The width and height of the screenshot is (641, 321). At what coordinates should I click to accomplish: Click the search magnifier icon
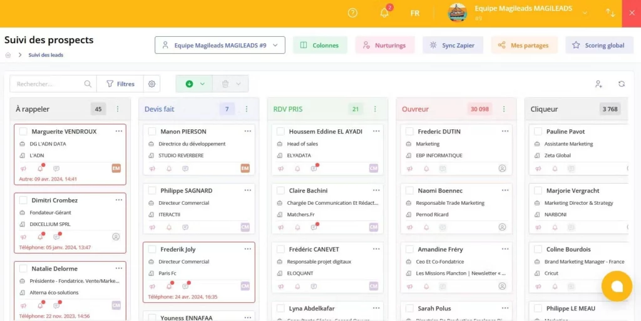88,84
